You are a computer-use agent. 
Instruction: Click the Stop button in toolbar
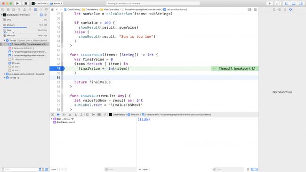coord(25,3)
